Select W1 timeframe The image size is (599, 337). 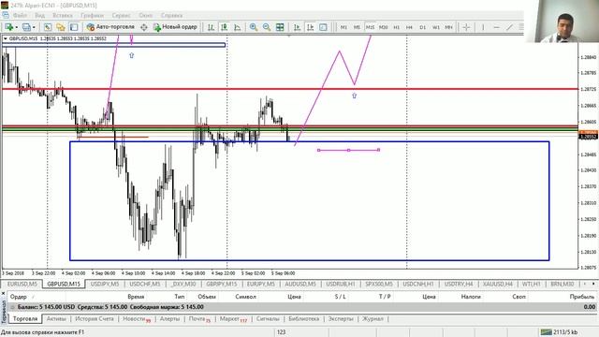tap(436, 27)
